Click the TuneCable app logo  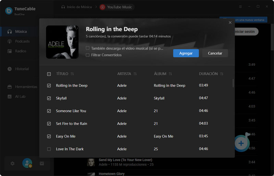pyautogui.click(x=9, y=11)
